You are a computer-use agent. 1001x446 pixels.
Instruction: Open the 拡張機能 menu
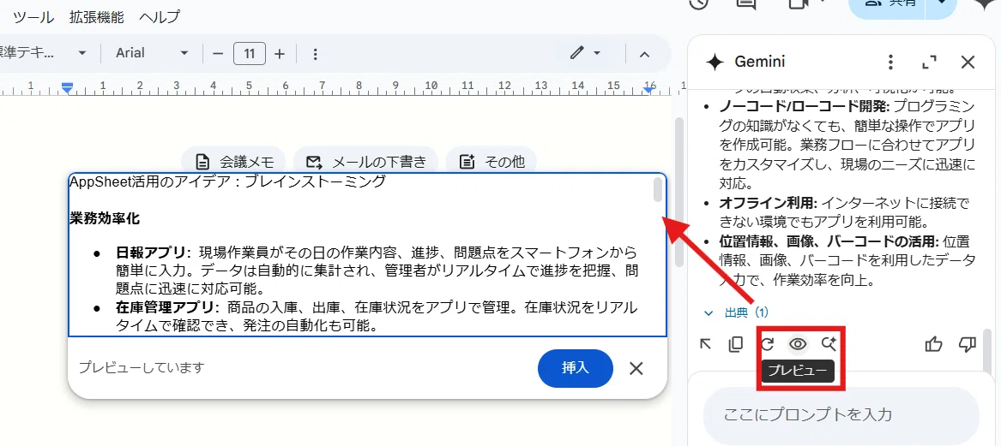(96, 16)
